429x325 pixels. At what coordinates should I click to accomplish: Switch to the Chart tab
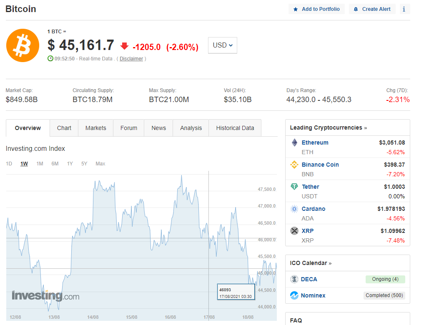point(64,128)
